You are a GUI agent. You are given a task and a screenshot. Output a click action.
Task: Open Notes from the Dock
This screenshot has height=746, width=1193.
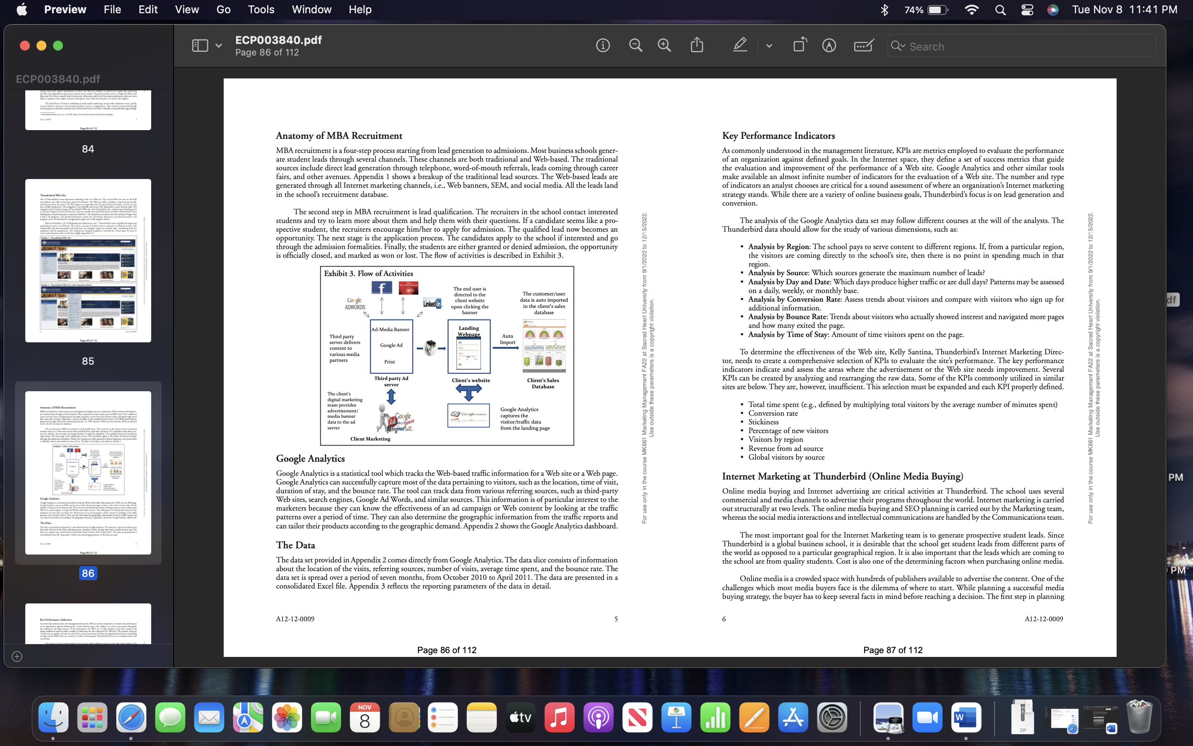482,717
